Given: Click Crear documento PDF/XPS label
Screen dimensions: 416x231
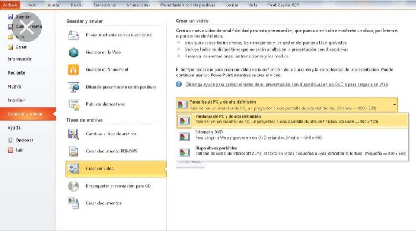Looking at the screenshot, I should click(112, 151).
